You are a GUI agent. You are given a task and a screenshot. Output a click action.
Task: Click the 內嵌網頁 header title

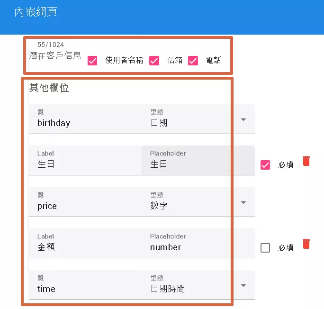click(x=36, y=12)
